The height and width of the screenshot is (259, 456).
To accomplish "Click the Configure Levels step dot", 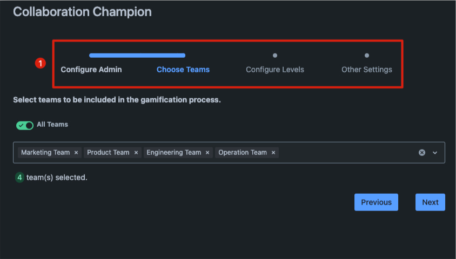I will tap(275, 55).
